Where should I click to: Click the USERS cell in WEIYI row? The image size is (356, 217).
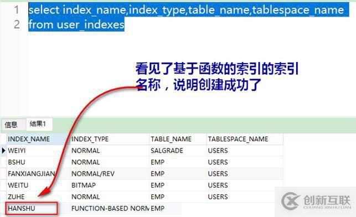(x=245, y=151)
